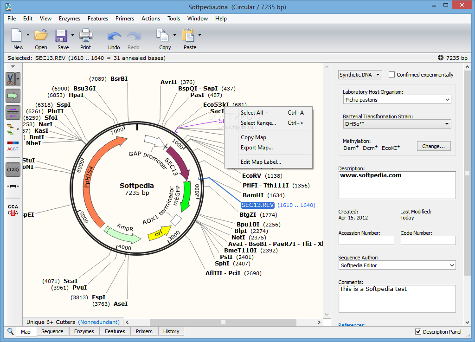Click the SnapGene app icon in title bar

8,6
